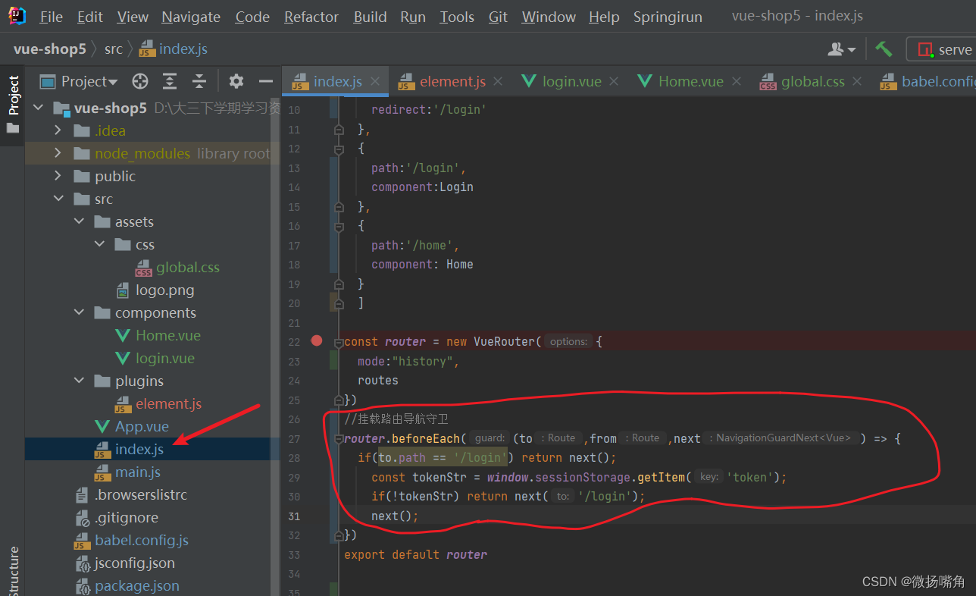Image resolution: width=976 pixels, height=596 pixels.
Task: Open the Project view dropdown
Action: coord(80,81)
